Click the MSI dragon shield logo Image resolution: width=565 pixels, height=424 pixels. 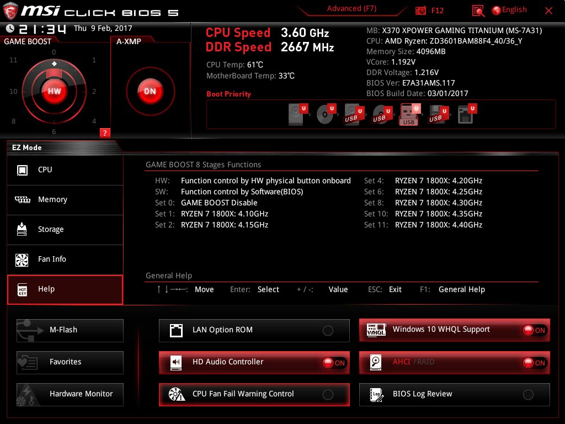click(x=10, y=11)
